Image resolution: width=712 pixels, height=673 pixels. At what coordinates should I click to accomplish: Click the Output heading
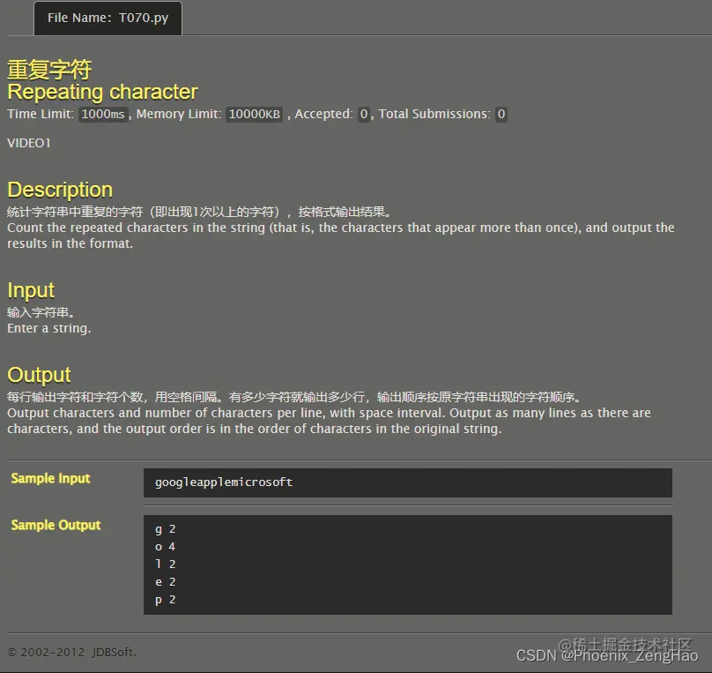coord(39,375)
